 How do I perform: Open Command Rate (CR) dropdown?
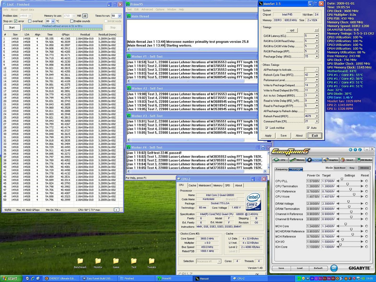point(317,121)
